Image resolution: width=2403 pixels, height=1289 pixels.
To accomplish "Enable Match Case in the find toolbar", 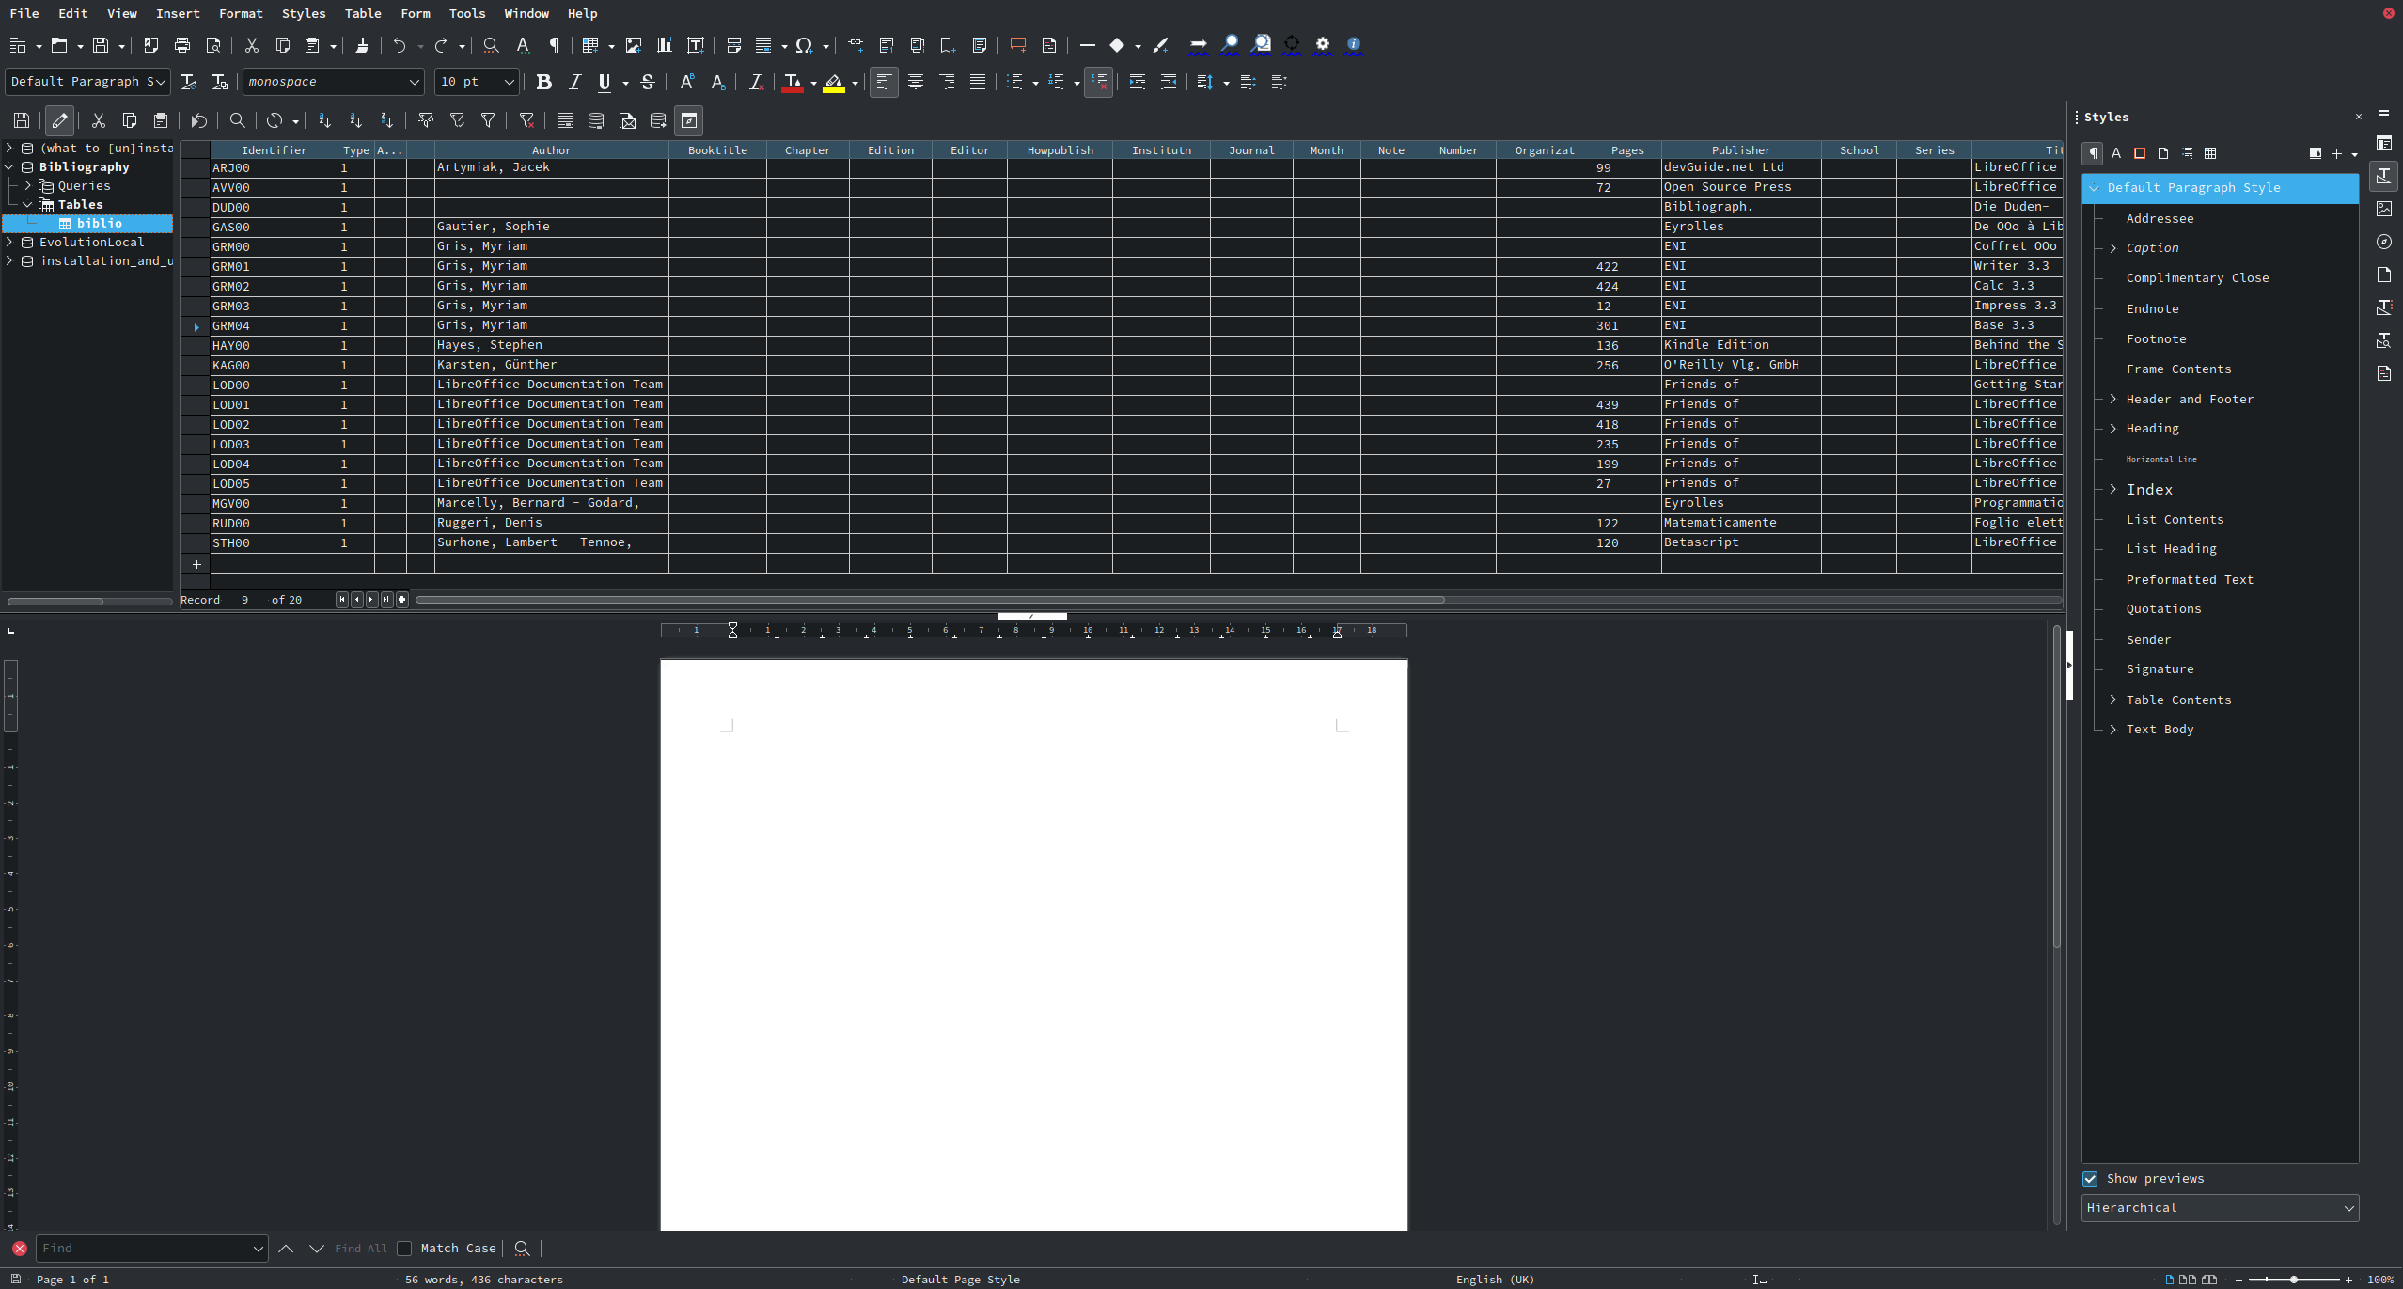I will (x=405, y=1249).
